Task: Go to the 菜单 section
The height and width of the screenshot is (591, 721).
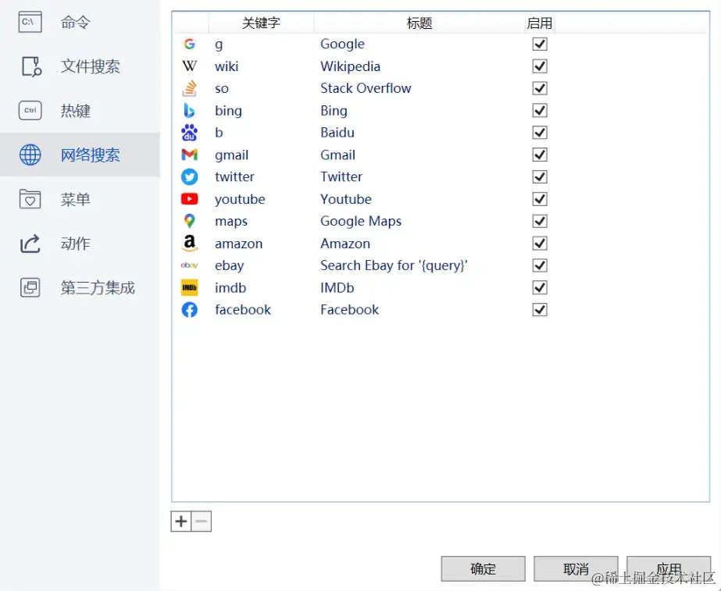Action: coord(80,199)
